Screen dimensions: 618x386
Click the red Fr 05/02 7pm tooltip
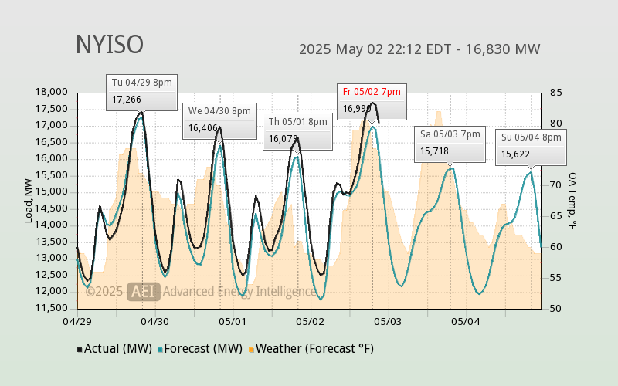[x=372, y=102]
